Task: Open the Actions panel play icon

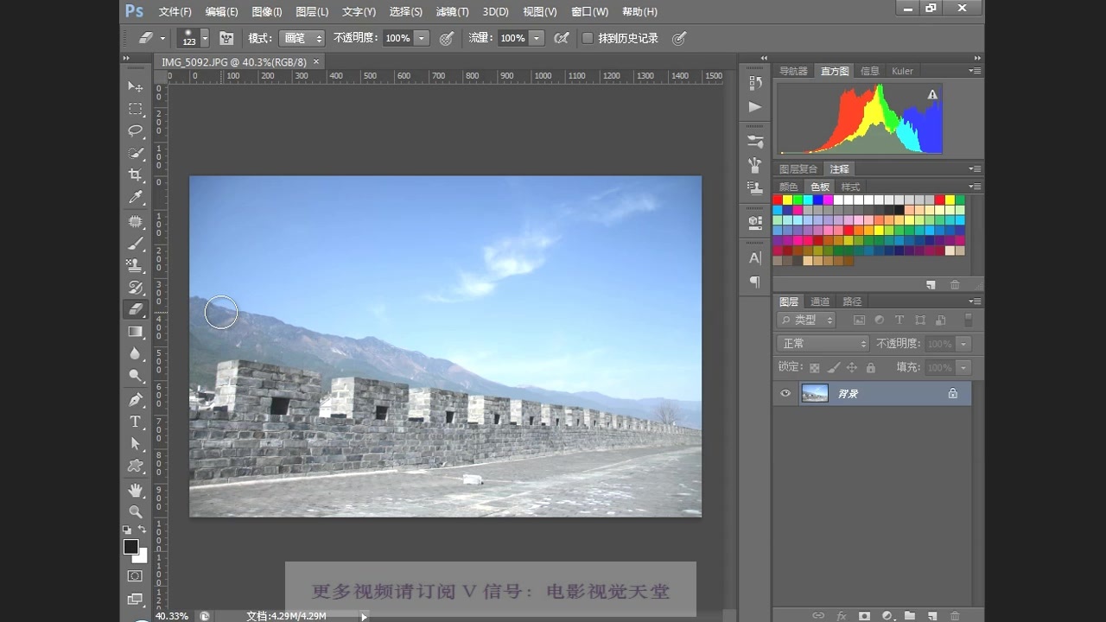Action: 755,107
